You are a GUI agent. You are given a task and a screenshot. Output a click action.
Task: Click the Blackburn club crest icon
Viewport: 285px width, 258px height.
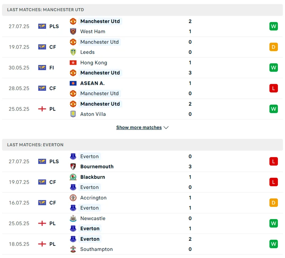click(73, 177)
